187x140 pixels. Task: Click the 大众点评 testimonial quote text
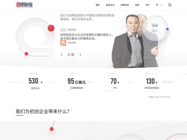(86, 37)
